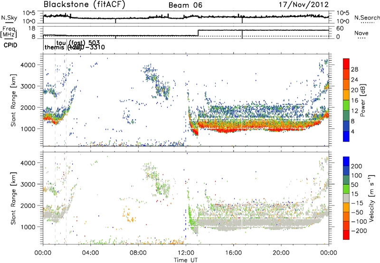
Task: Click the velocity panel 'Slant Range [km]' label
Action: coord(13,198)
